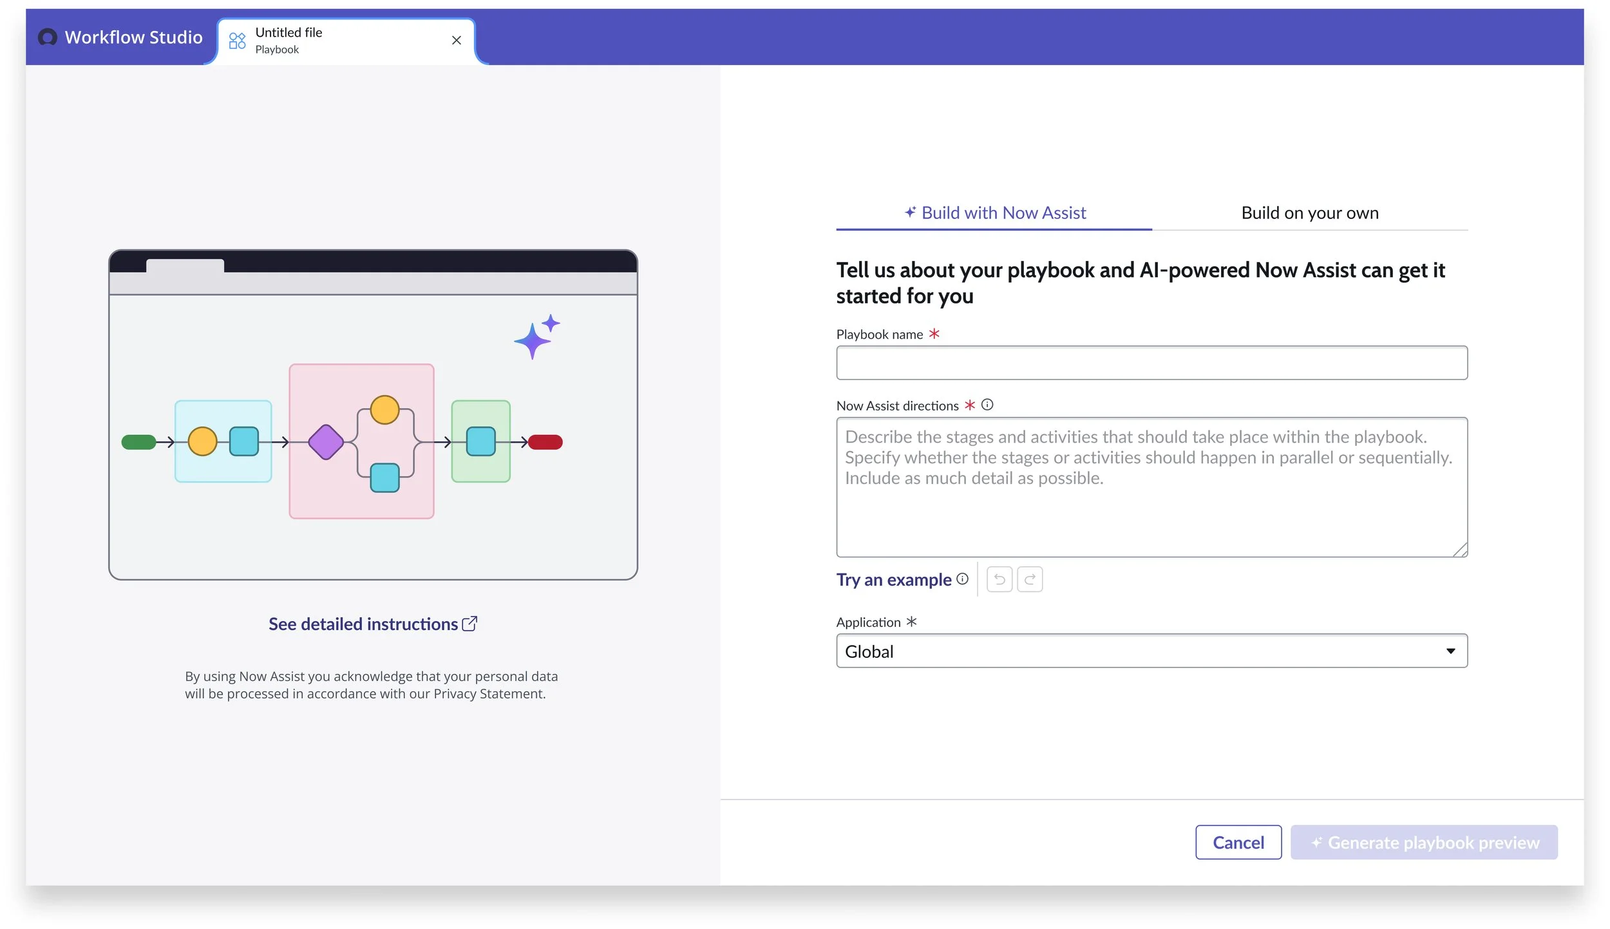This screenshot has width=1610, height=929.
Task: Click Try an example
Action: pyautogui.click(x=894, y=579)
